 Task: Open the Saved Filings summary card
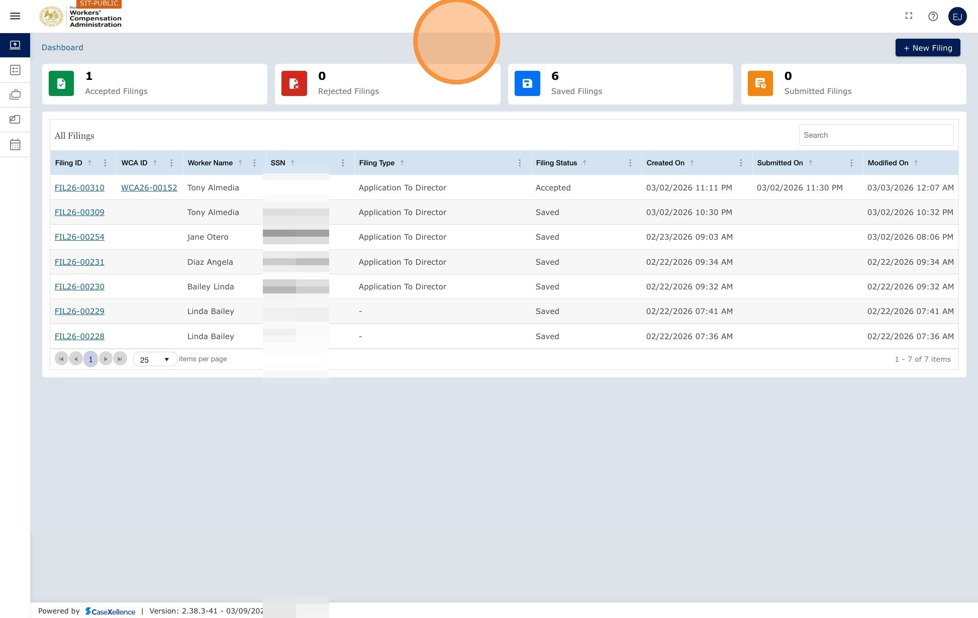(621, 84)
